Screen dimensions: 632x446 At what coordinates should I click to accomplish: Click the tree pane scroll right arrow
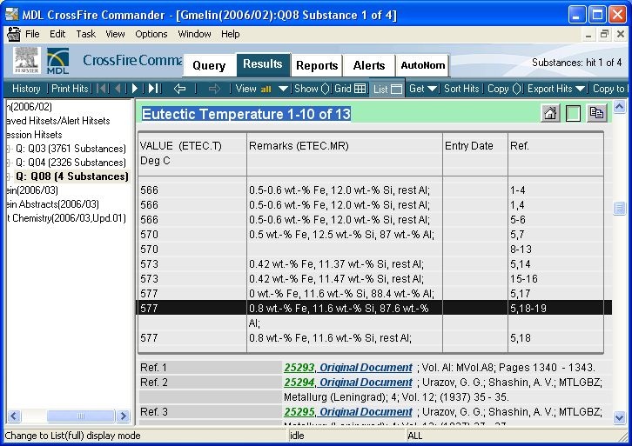click(123, 416)
